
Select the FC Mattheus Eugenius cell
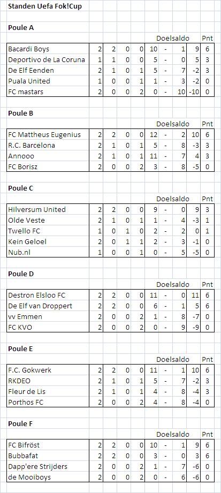(x=48, y=134)
